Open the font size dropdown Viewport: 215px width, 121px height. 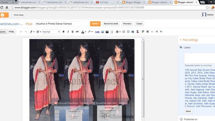39,32
